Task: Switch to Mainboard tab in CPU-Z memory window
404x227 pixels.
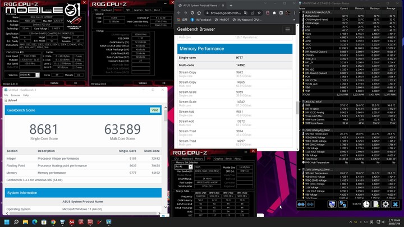Action: tap(107, 10)
